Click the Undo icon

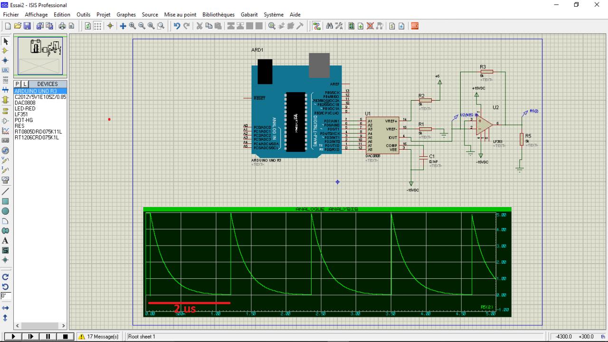coord(177,26)
